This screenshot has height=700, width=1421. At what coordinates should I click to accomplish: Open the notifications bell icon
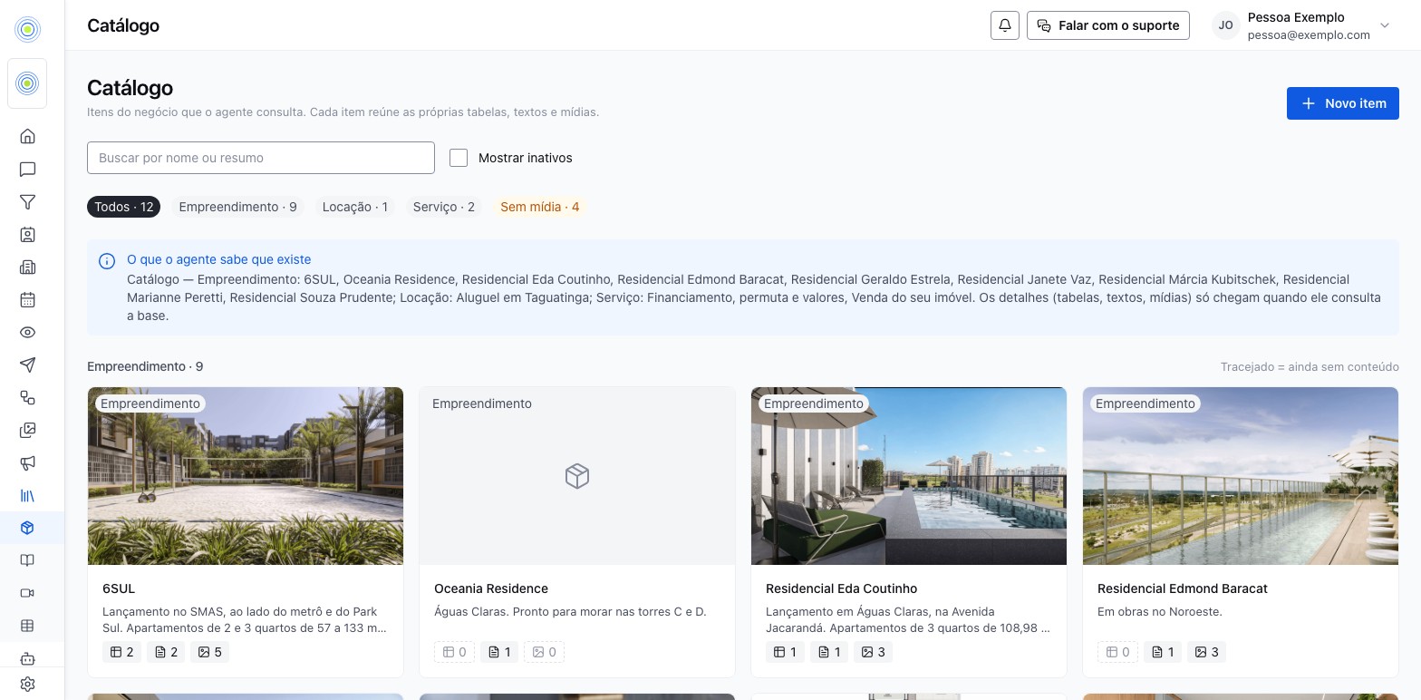point(1005,25)
